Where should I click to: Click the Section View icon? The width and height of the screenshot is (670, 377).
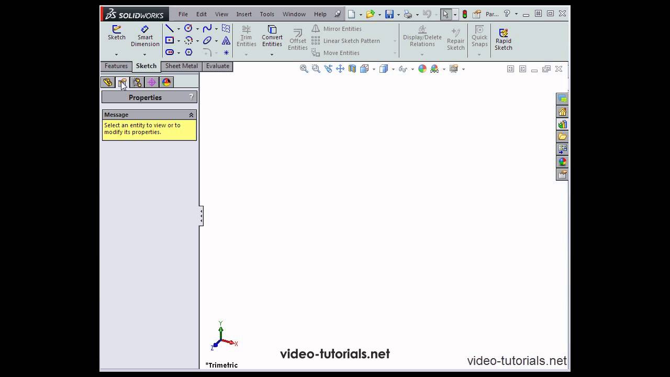click(352, 69)
